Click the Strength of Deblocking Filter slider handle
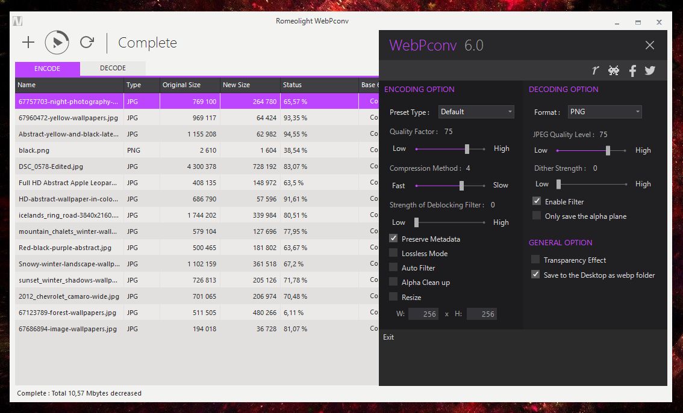Image resolution: width=683 pixels, height=413 pixels. click(416, 222)
